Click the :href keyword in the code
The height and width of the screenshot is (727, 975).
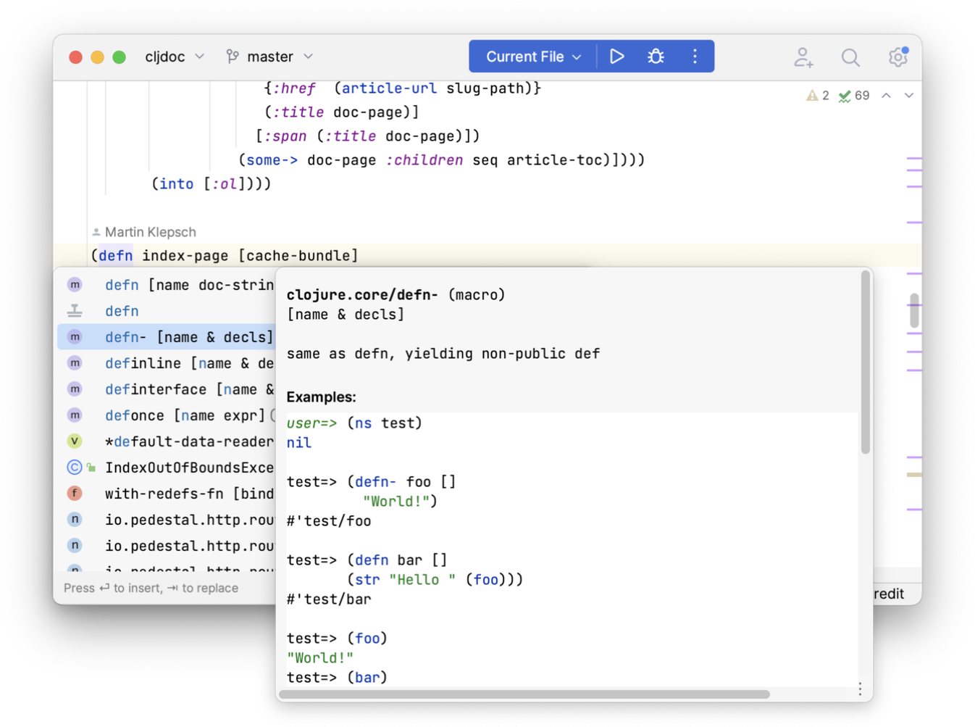[x=293, y=88]
